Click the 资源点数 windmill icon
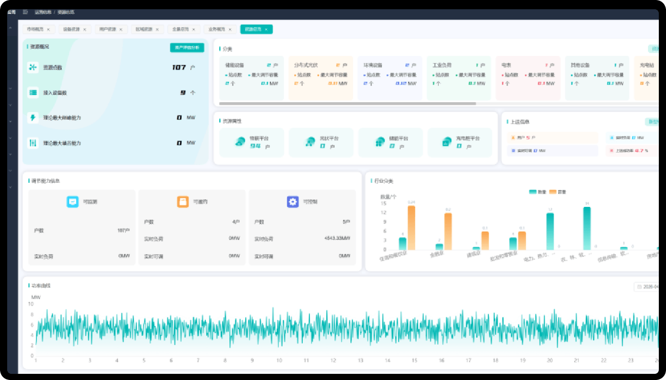Image resolution: width=666 pixels, height=380 pixels. click(33, 67)
